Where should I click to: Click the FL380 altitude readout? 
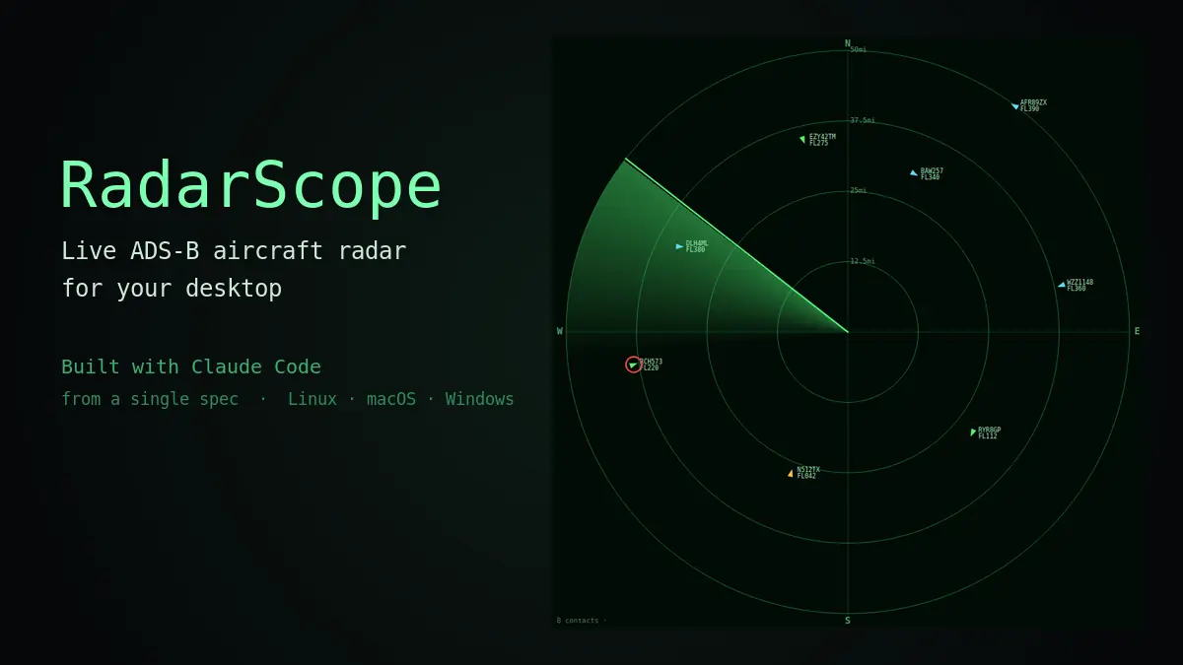click(x=695, y=250)
